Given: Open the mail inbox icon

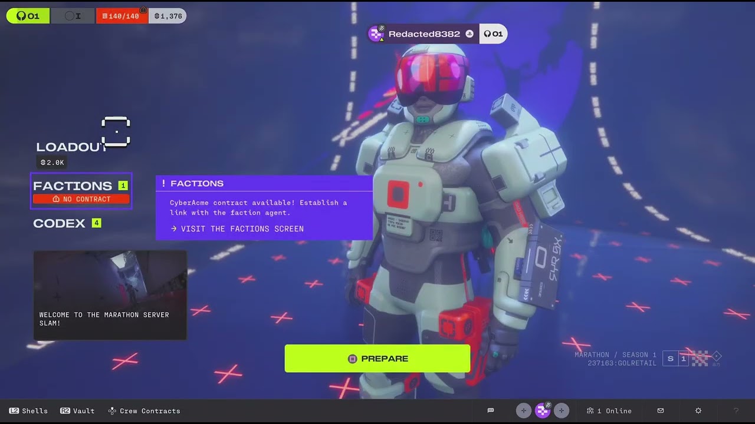Looking at the screenshot, I should [x=661, y=410].
